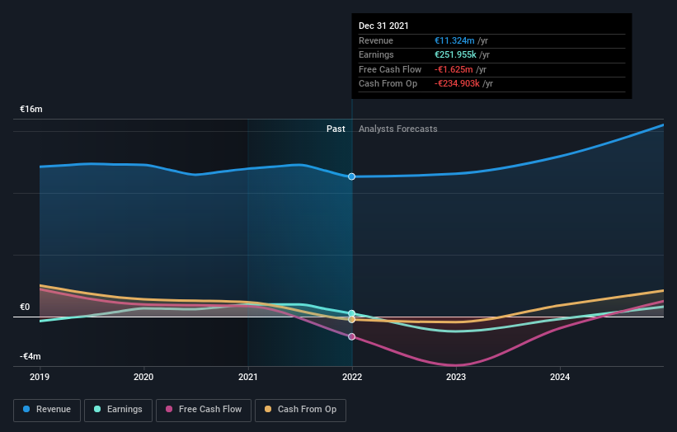Image resolution: width=677 pixels, height=432 pixels.
Task: Toggle the Cash From Op legend button
Action: (x=300, y=410)
